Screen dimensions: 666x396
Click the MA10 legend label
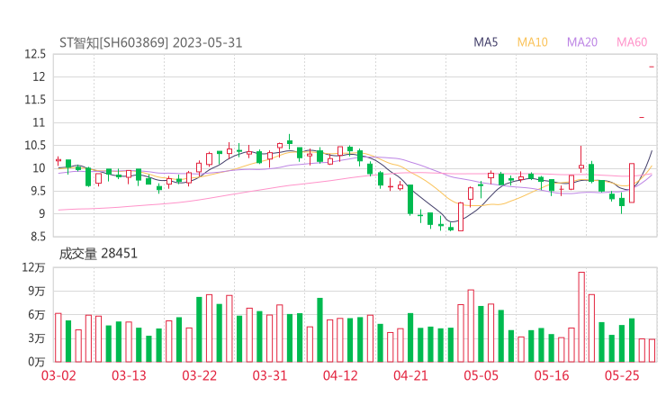pyautogui.click(x=532, y=42)
